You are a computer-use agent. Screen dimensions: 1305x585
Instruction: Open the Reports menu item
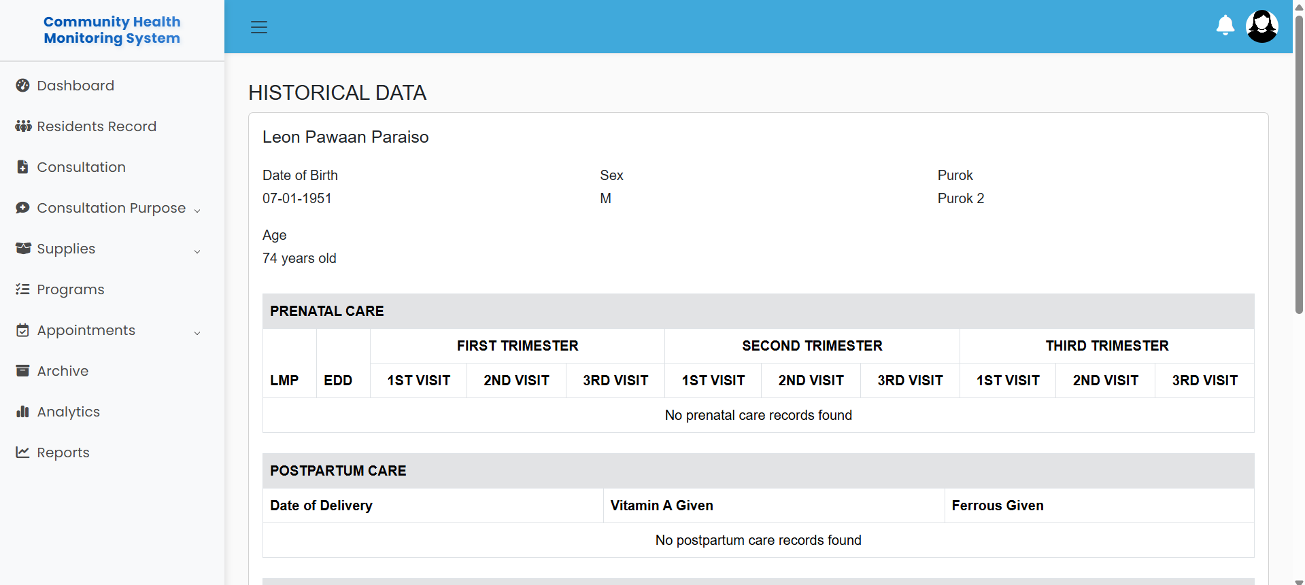click(63, 453)
